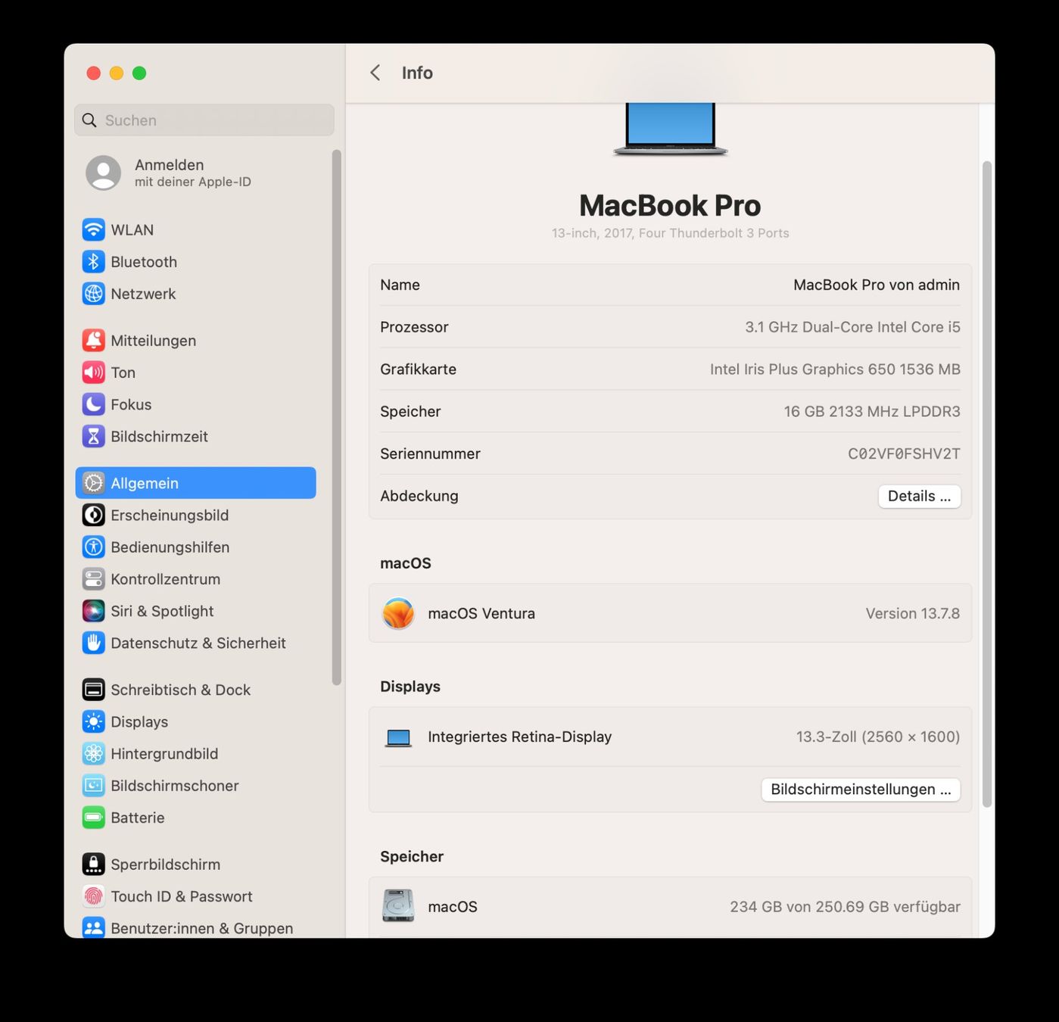
Task: Open Hintergrundbild via its flower icon
Action: 93,753
